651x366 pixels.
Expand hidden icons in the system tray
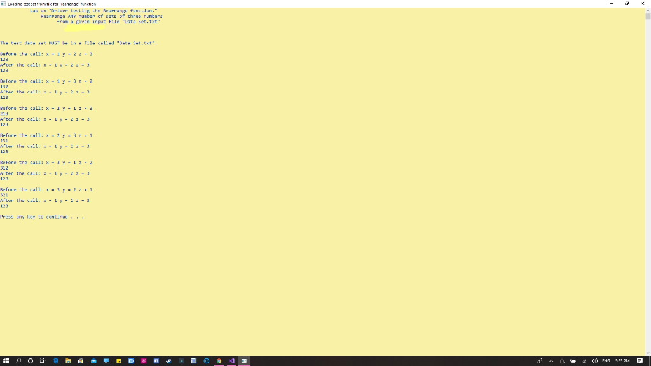[x=551, y=361]
